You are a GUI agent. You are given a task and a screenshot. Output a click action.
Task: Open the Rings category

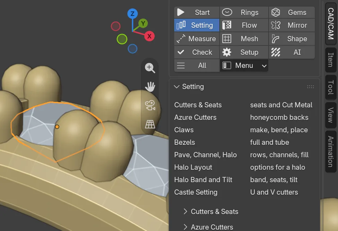coord(244,12)
